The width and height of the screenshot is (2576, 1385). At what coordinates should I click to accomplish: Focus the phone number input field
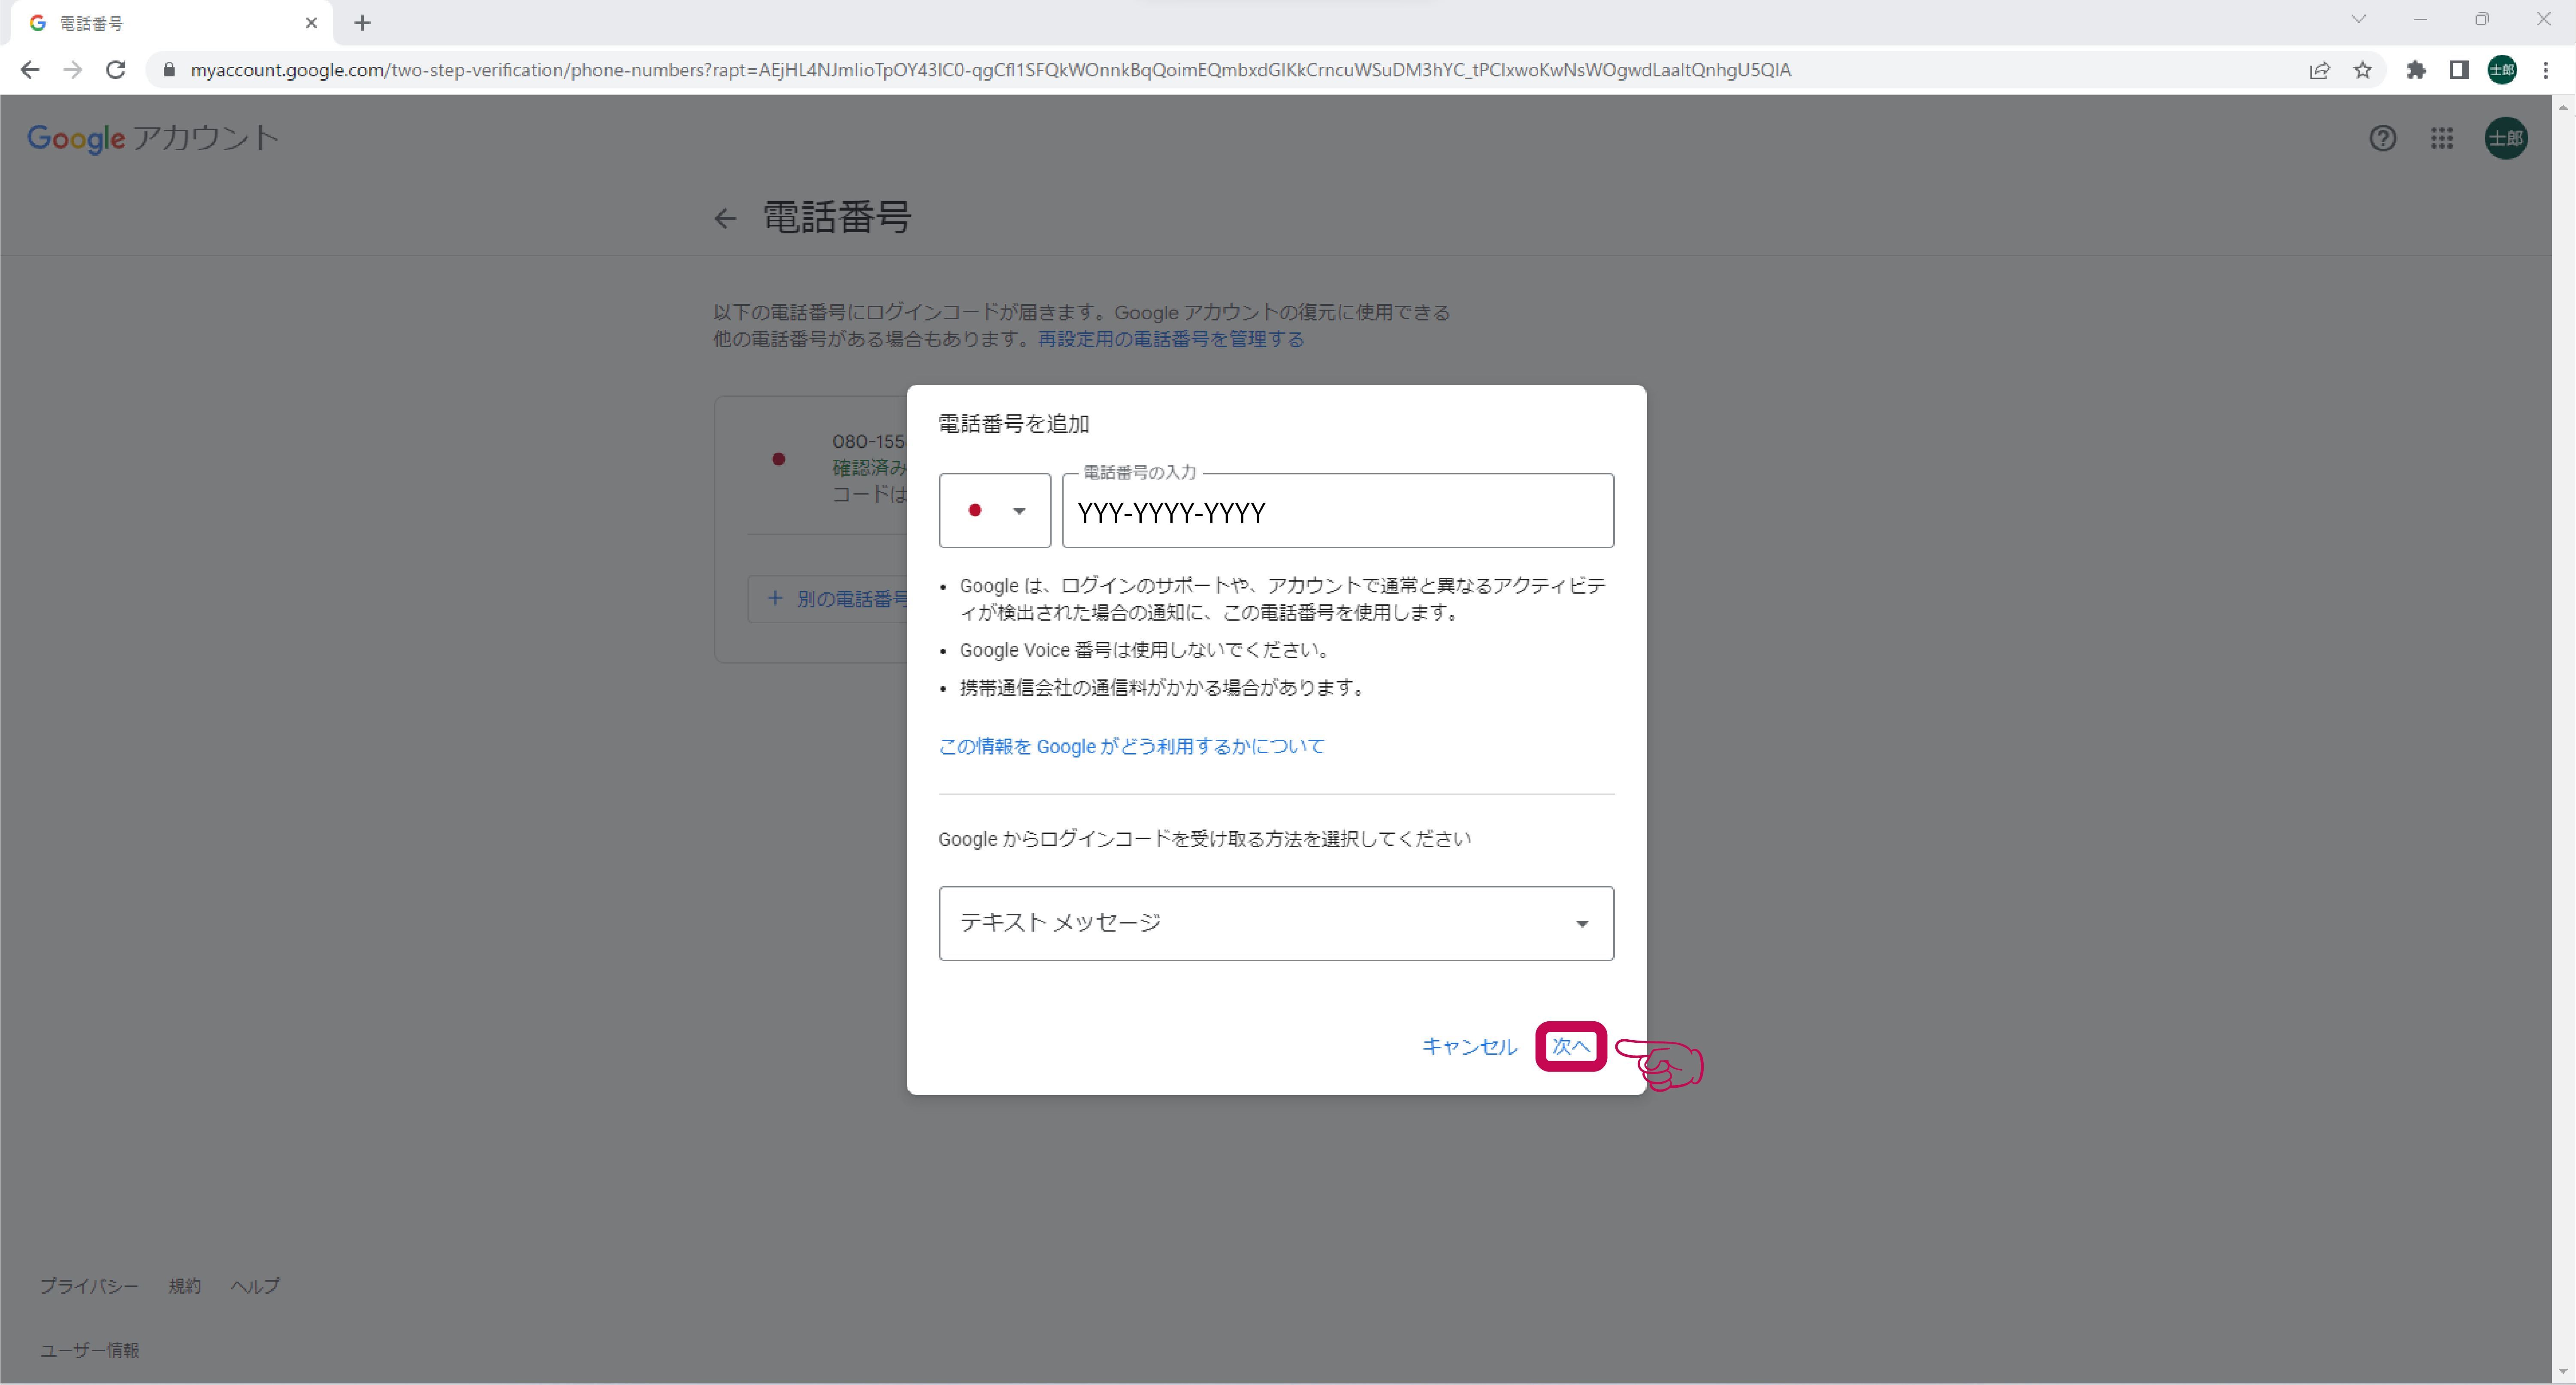(1338, 511)
